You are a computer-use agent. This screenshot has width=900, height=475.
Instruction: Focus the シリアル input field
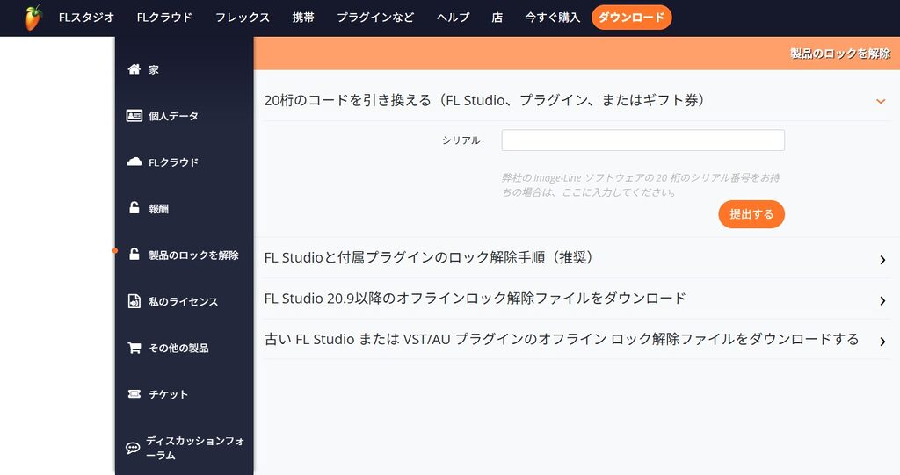[x=642, y=140]
